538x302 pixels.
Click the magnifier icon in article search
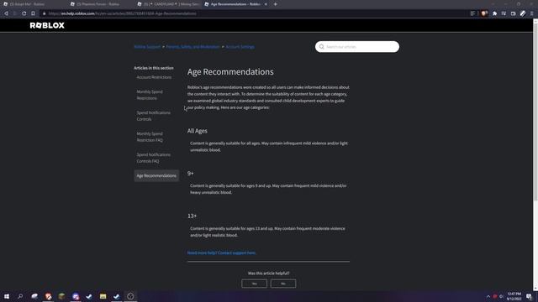pyautogui.click(x=321, y=47)
